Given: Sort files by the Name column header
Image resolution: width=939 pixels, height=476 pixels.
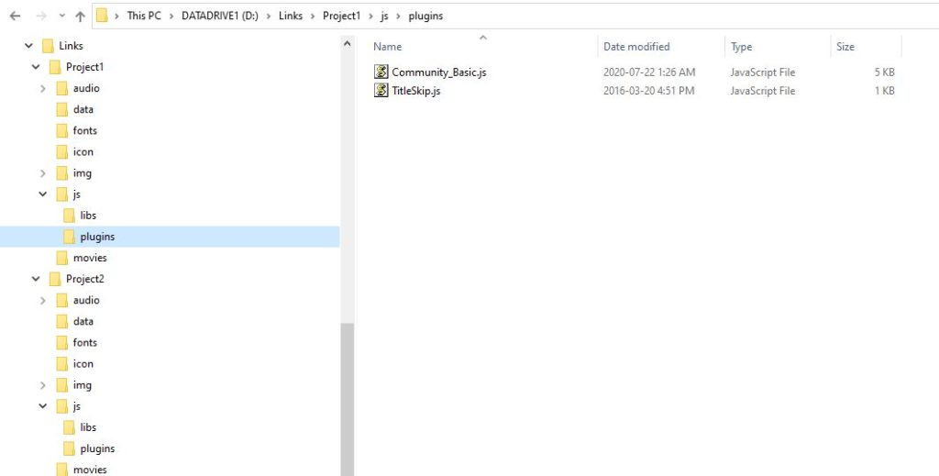Looking at the screenshot, I should (388, 47).
